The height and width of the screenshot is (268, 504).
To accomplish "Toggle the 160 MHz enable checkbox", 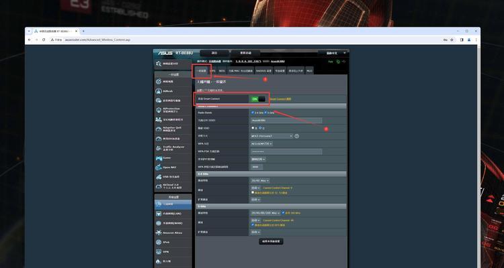I will (x=283, y=212).
